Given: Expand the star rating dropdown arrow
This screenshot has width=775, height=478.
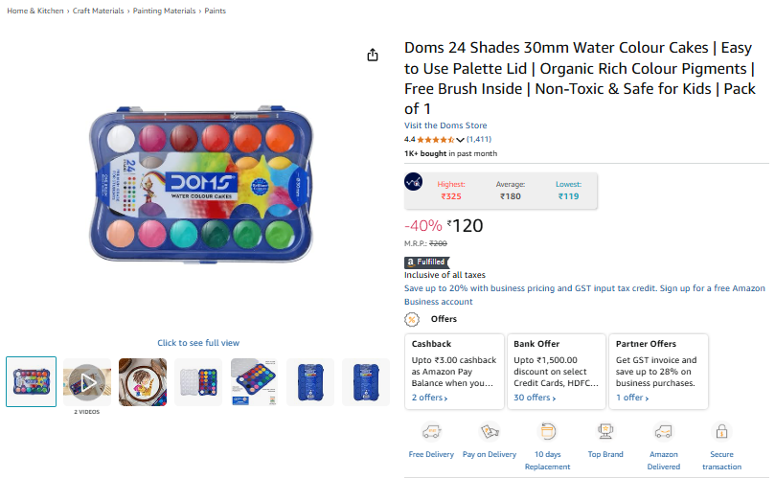Looking at the screenshot, I should 460,140.
